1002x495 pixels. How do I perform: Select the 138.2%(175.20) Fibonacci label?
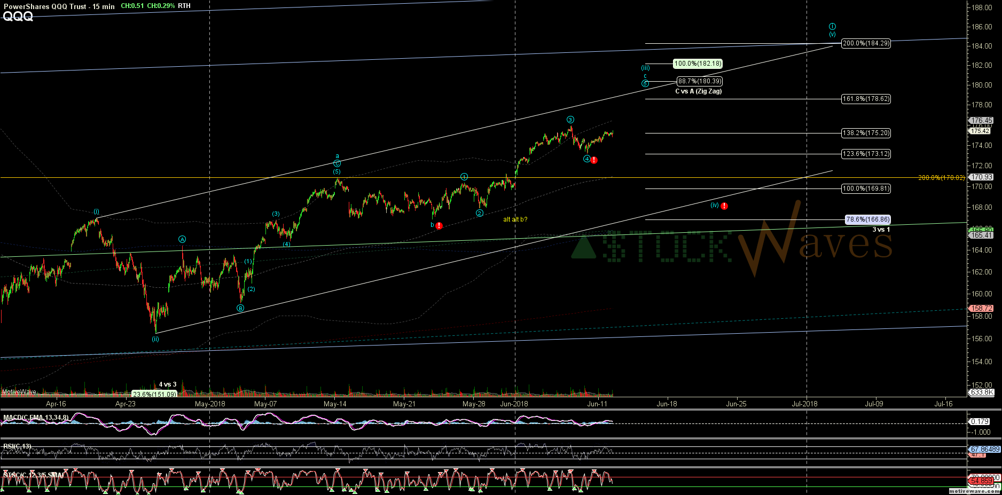pyautogui.click(x=866, y=133)
